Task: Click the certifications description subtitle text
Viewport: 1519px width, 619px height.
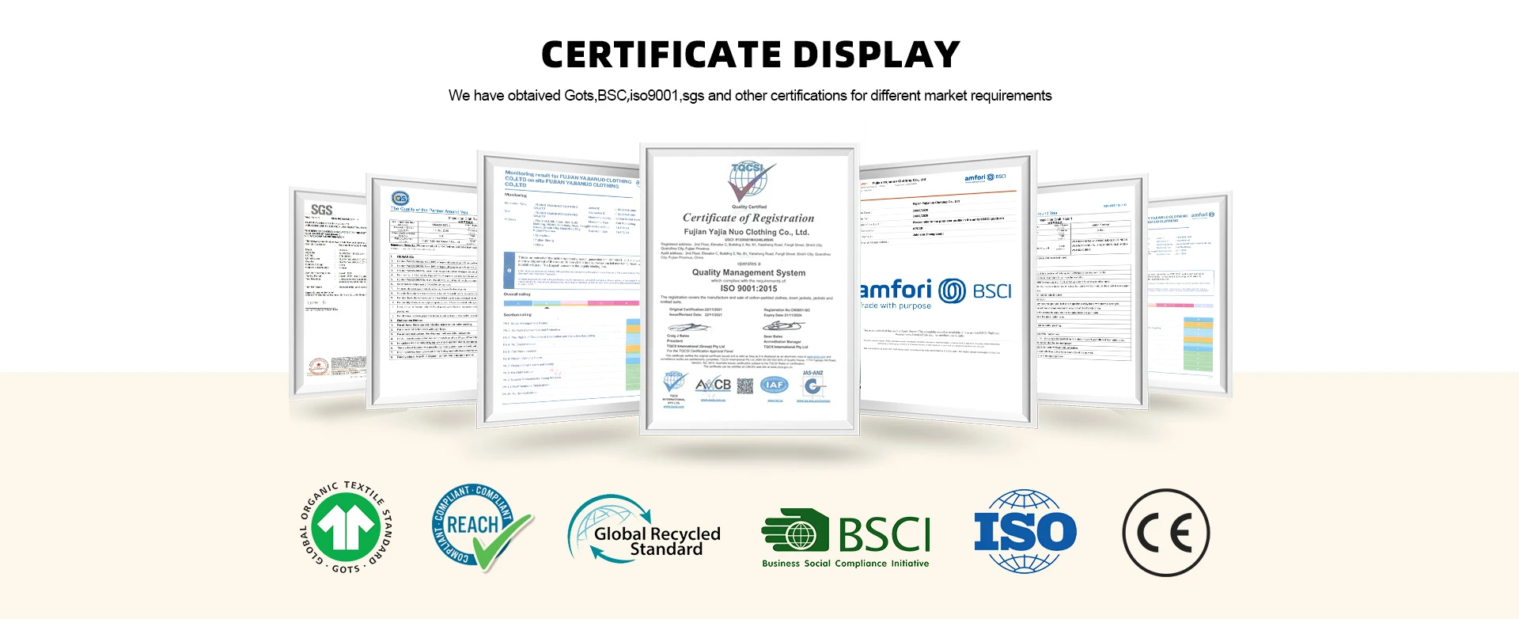Action: [x=750, y=96]
